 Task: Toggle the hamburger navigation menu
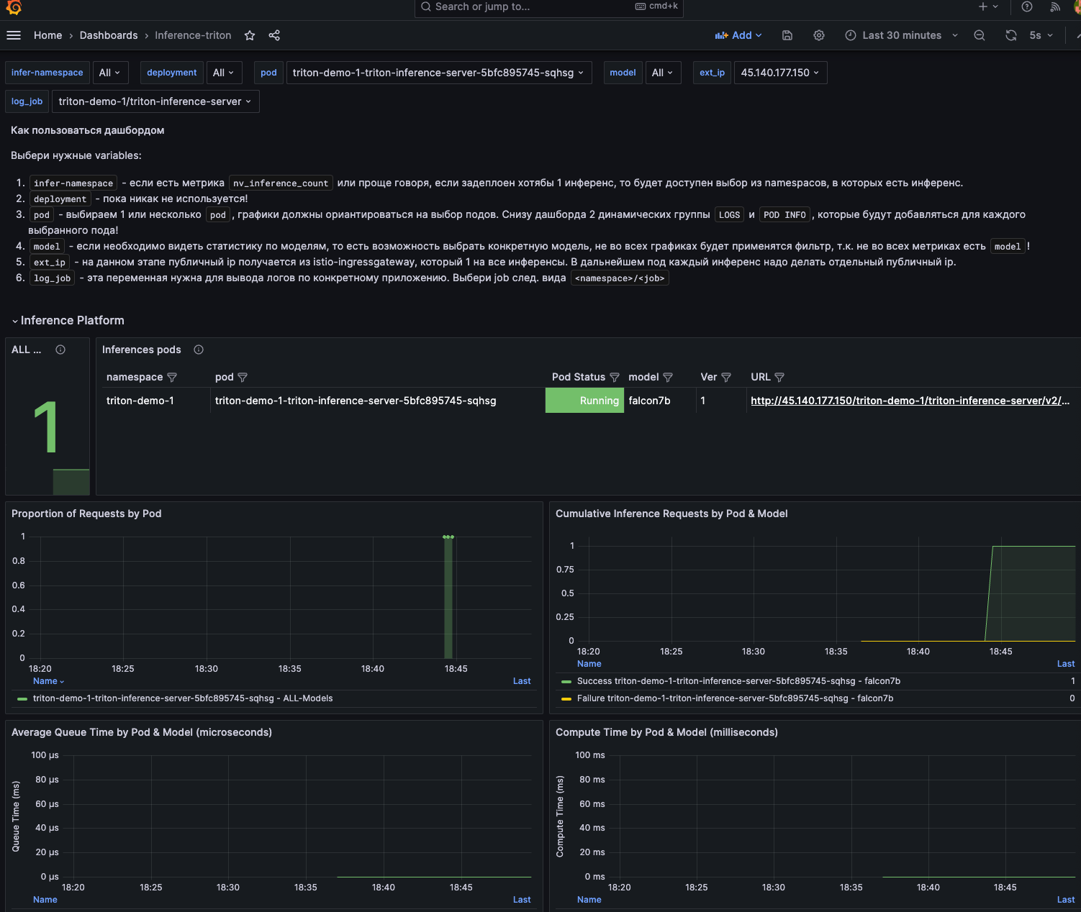(14, 35)
